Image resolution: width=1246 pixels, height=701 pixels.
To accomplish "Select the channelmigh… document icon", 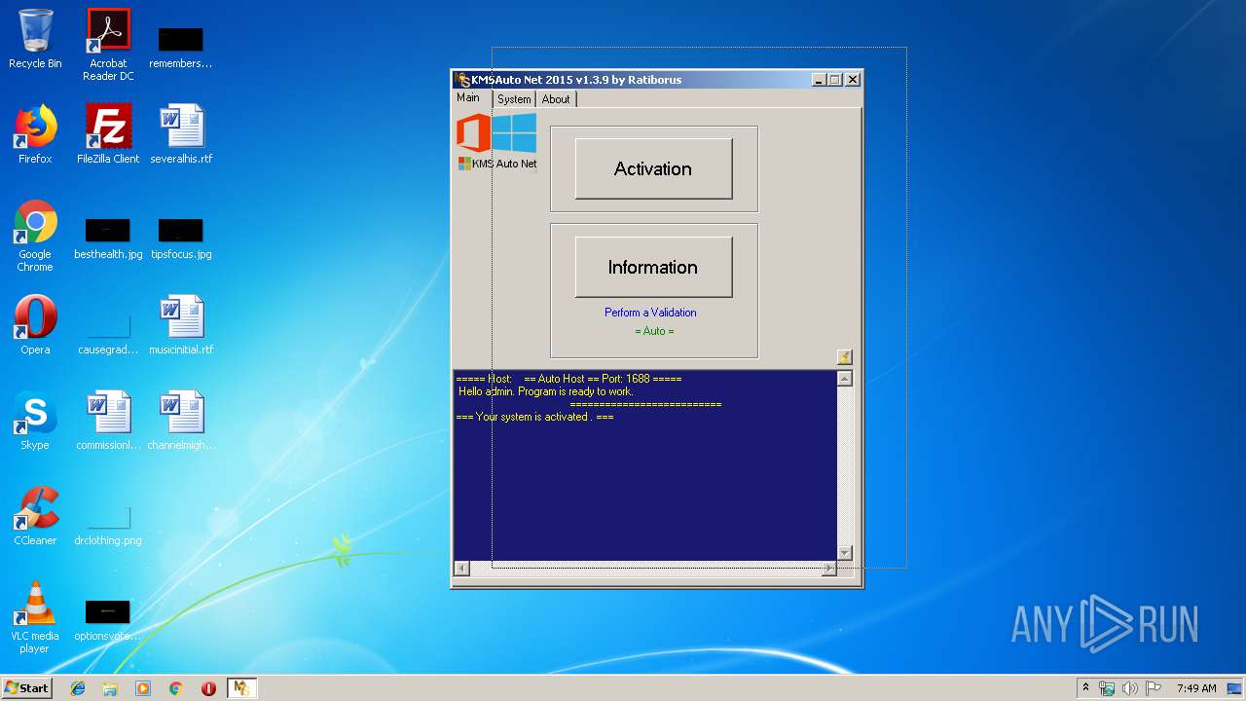I will 181,421.
